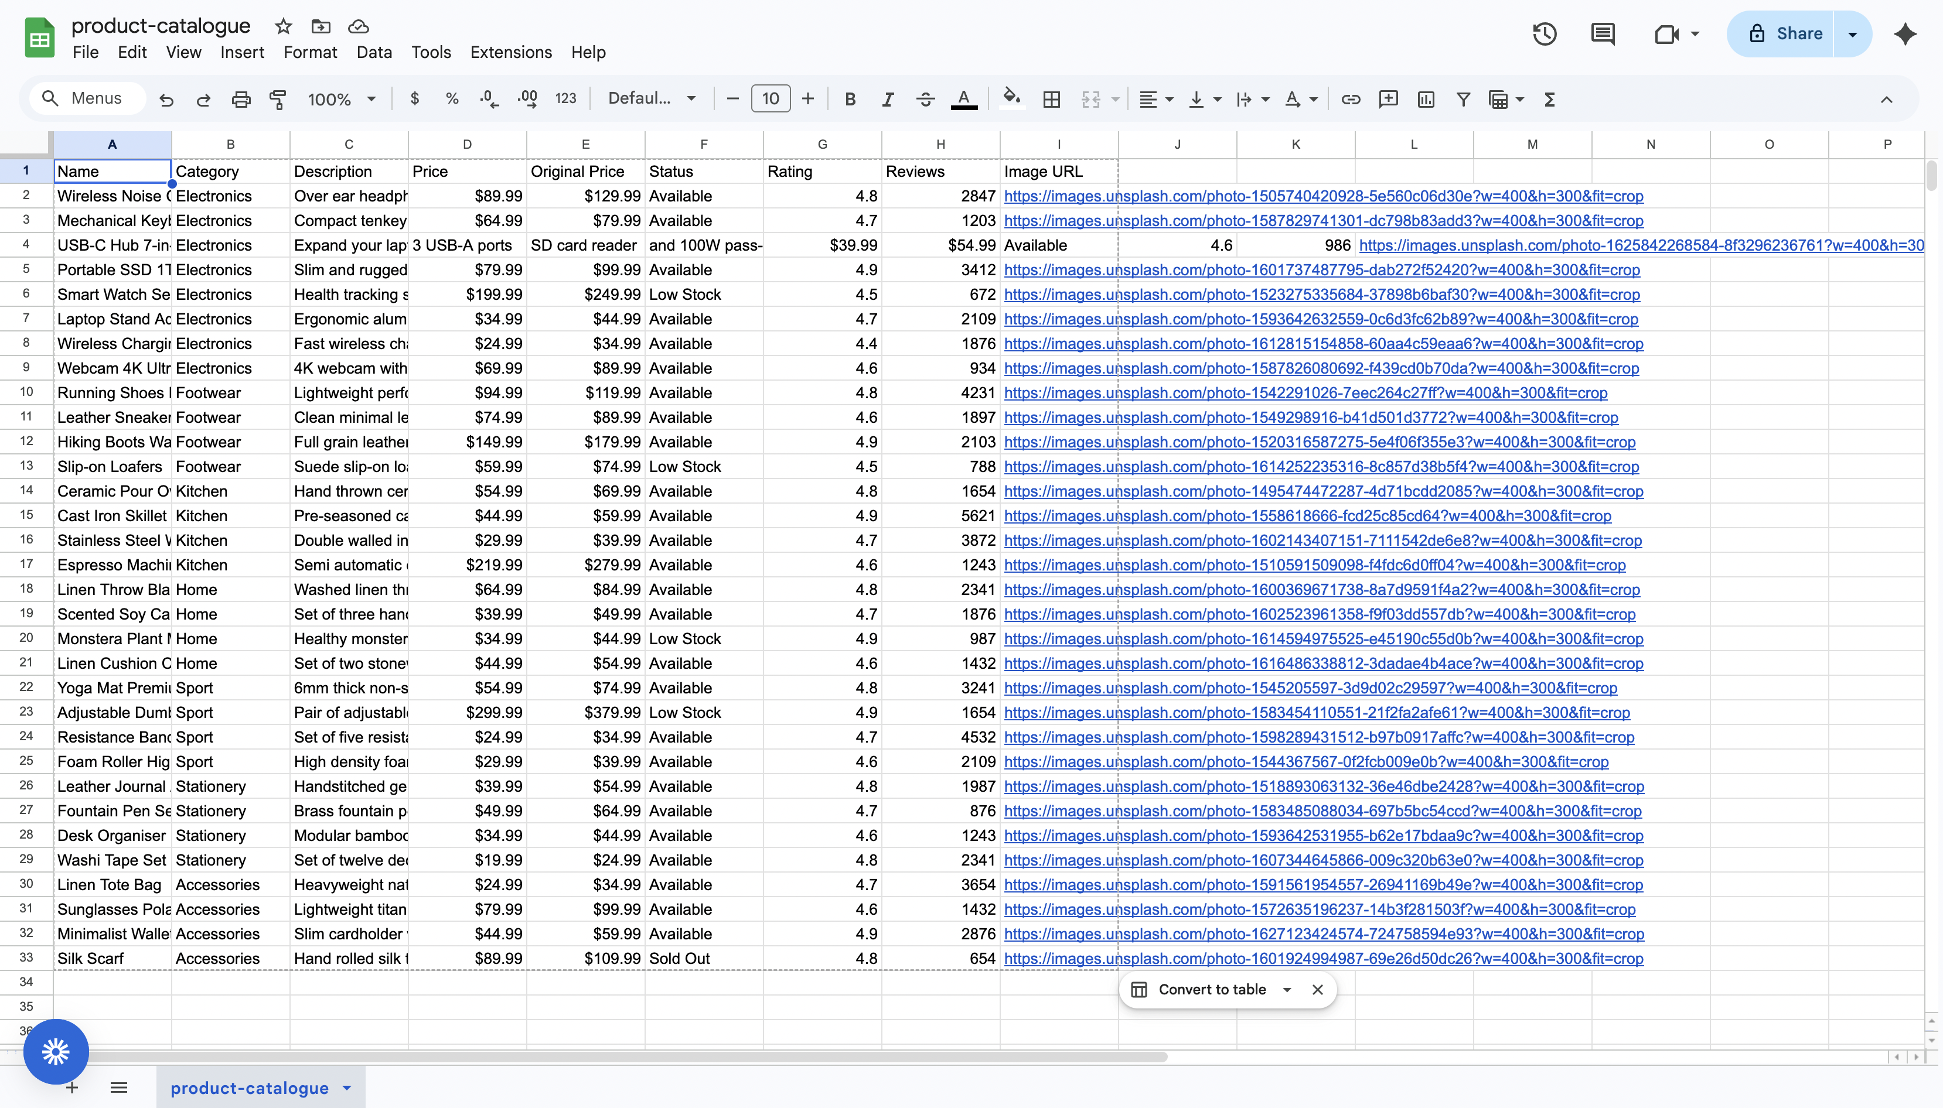The width and height of the screenshot is (1943, 1108).
Task: Open the Default font dropdown
Action: 652,99
